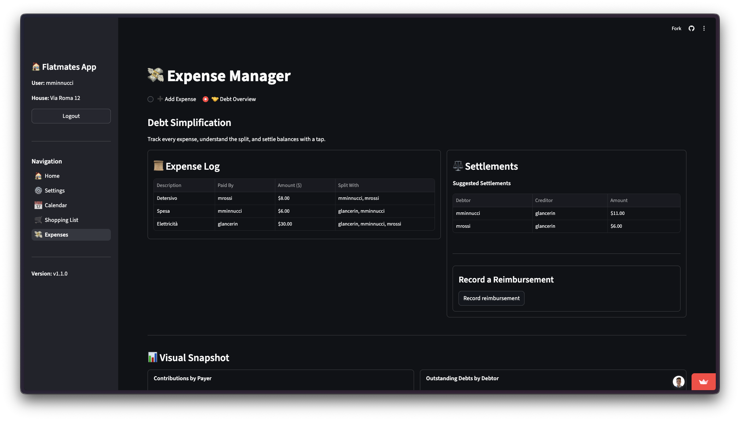Select the Add Expense radio button

pyautogui.click(x=150, y=99)
